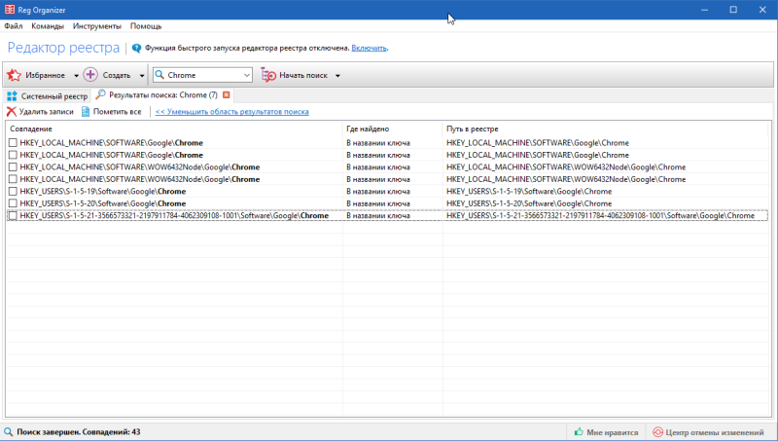This screenshot has width=778, height=441.
Task: Check the HKEY_USERS\S-1-5-20 Chrome row
Action: point(13,203)
